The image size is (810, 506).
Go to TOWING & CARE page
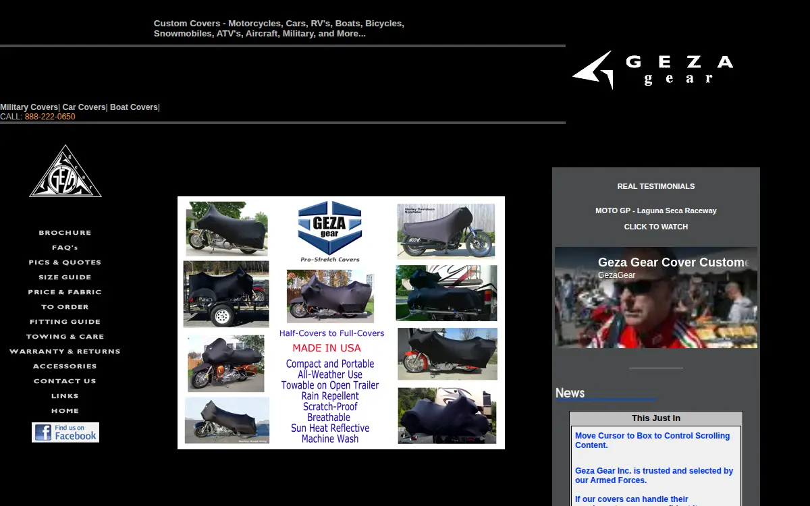click(x=65, y=337)
